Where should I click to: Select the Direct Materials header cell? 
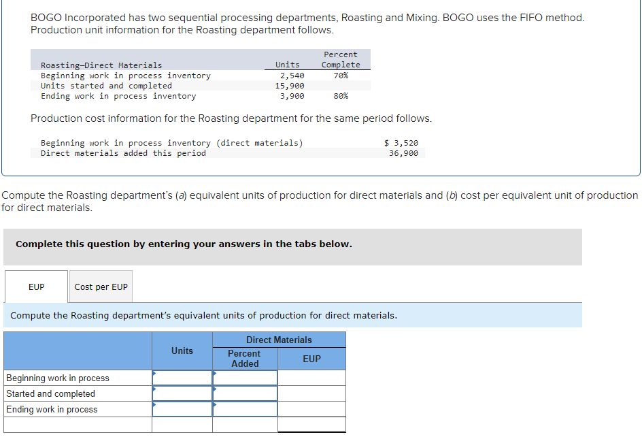279,340
